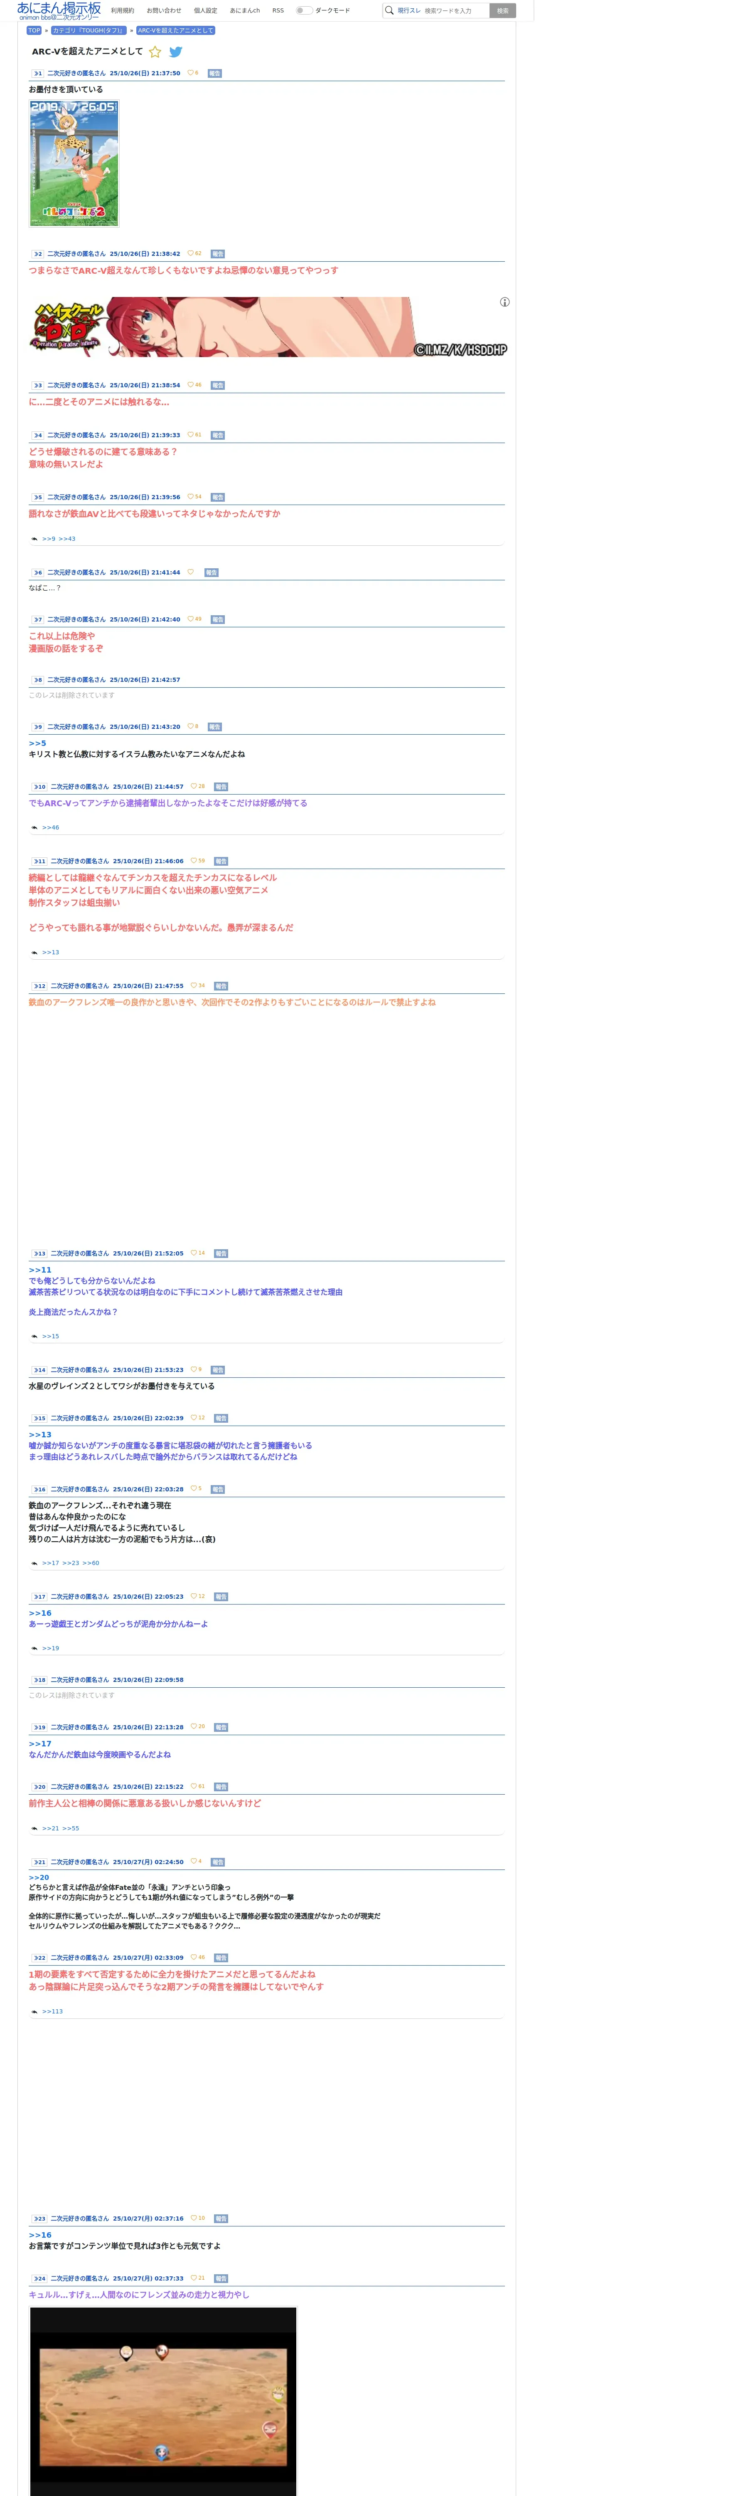Click the reply arrow icon under post 22
Image resolution: width=753 pixels, height=2496 pixels.
[x=34, y=2011]
